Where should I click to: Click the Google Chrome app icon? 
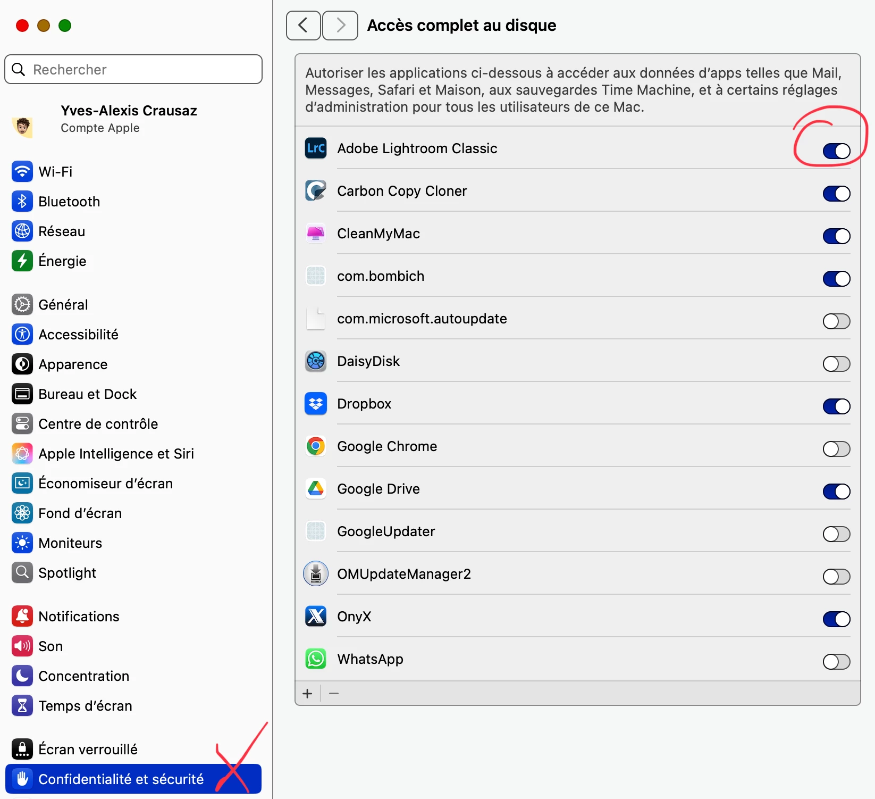[x=316, y=446]
